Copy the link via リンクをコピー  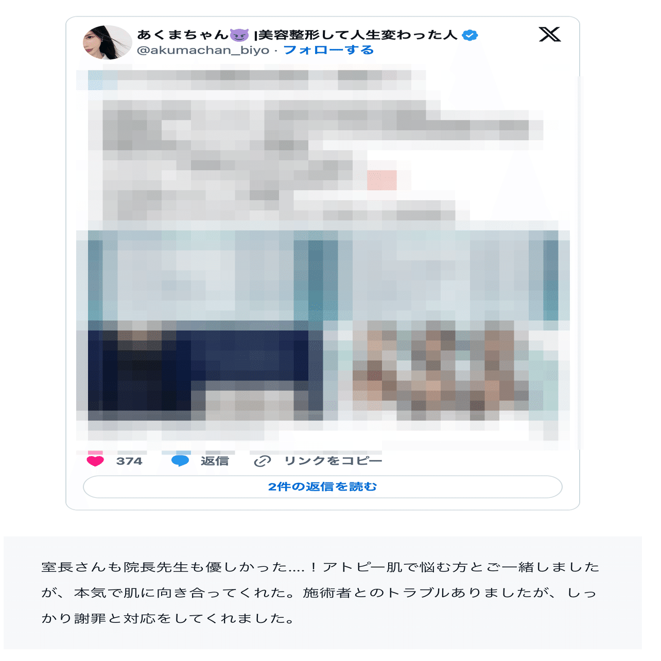[333, 461]
